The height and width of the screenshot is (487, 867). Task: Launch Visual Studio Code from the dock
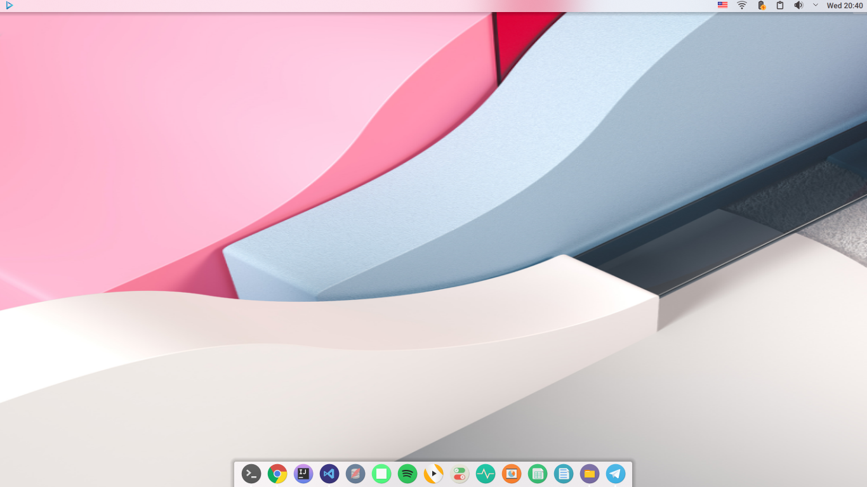click(329, 474)
